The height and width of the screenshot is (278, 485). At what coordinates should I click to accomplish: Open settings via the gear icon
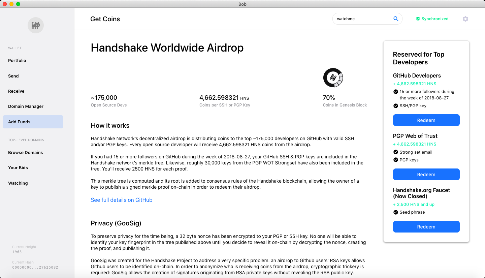click(465, 19)
